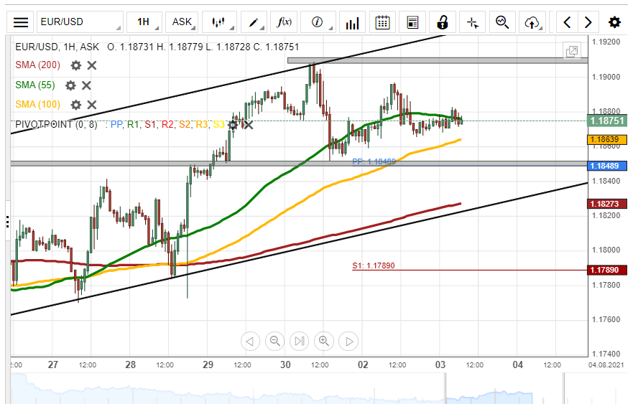Change the 1H timeframe dropdown

[144, 22]
